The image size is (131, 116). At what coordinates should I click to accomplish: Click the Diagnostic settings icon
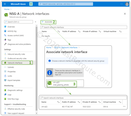click(5, 90)
